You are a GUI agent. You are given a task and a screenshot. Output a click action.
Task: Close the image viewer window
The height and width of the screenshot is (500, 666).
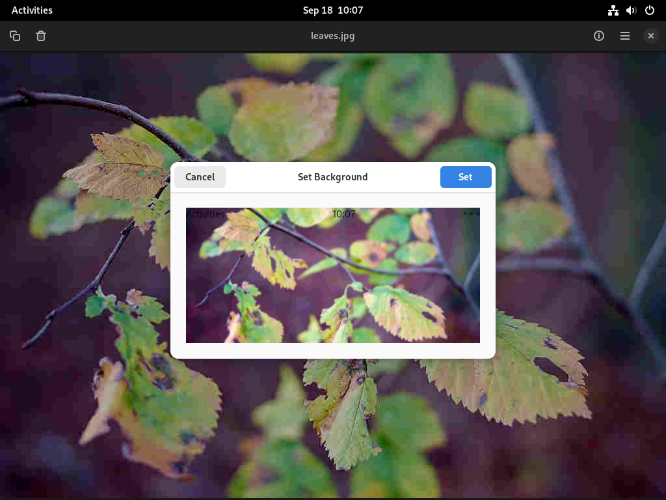coord(650,36)
